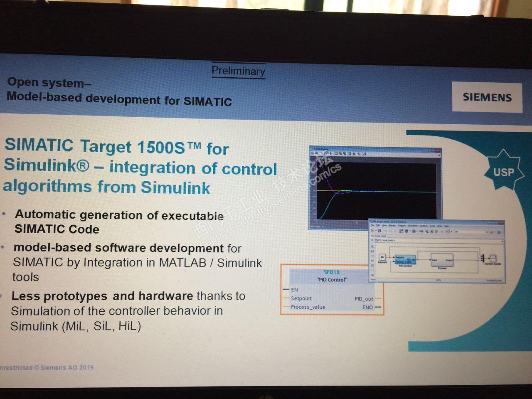
Task: Click the "ENO" output pin label
Action: [x=367, y=308]
